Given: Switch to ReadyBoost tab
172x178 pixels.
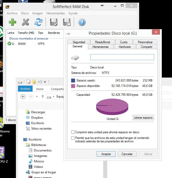Looking at the screenshot, I should coord(102,42).
